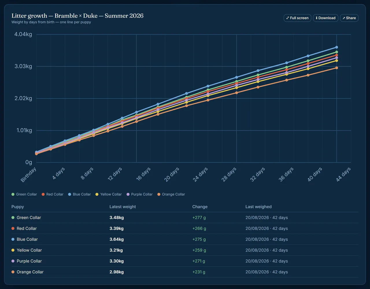Click Green Collar's last weighed date
370x289 pixels.
[267, 218]
